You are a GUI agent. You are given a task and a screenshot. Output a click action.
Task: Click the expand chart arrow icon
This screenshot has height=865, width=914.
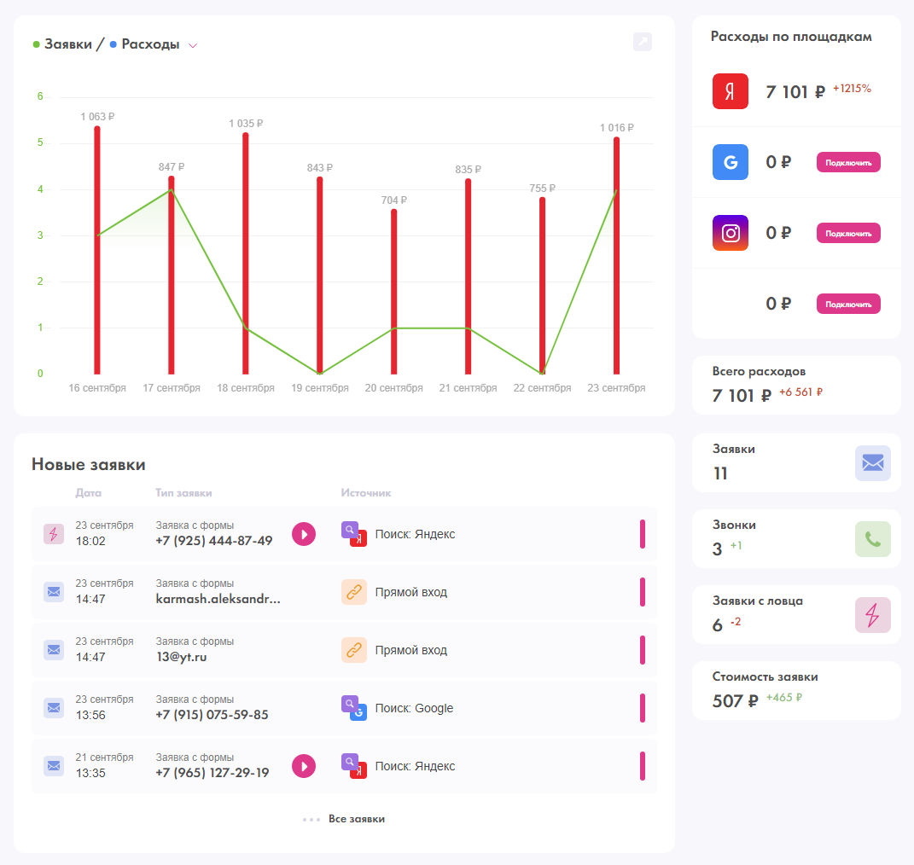tap(643, 42)
